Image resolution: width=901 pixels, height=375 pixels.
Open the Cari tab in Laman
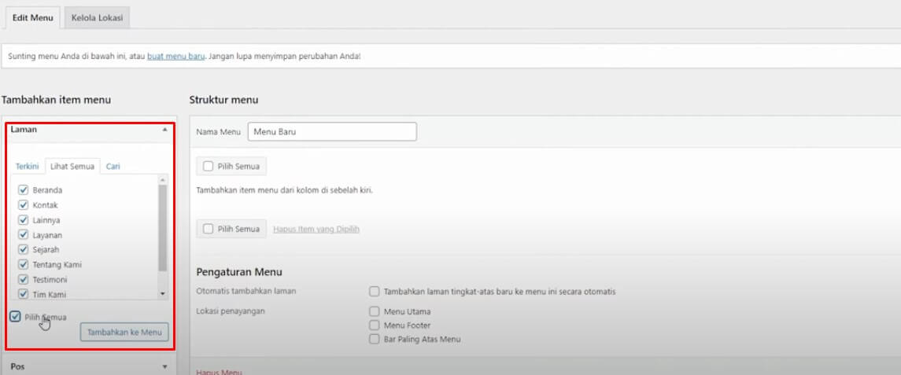[113, 167]
